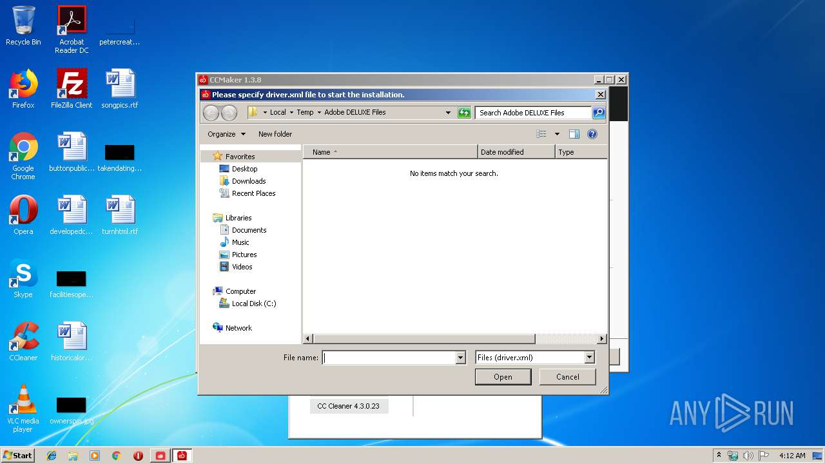Click the Firefox desktop icon
This screenshot has height=464, width=825.
[23, 89]
